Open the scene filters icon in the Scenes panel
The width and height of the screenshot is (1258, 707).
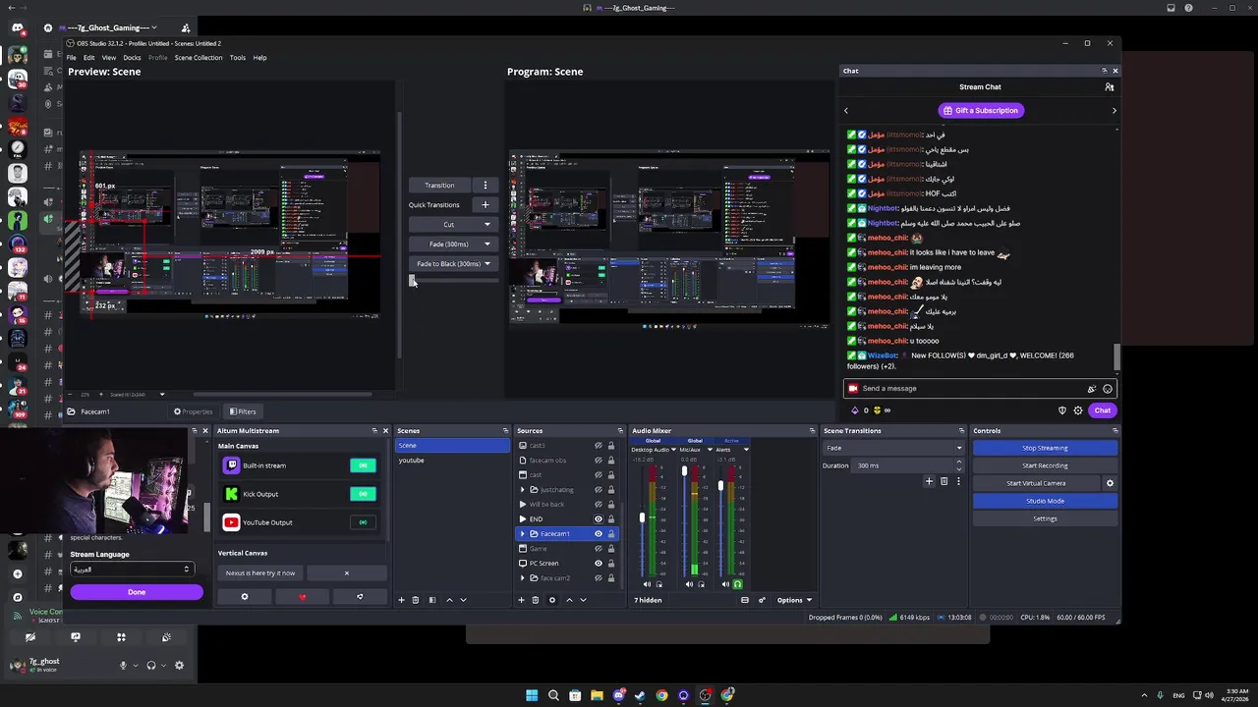(x=430, y=600)
